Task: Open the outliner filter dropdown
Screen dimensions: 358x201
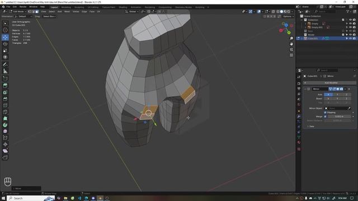Action: coord(348,11)
